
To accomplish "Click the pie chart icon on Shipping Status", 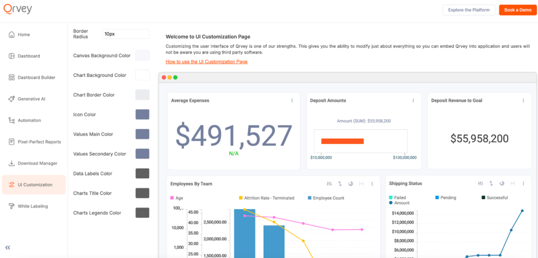I will pos(502,183).
